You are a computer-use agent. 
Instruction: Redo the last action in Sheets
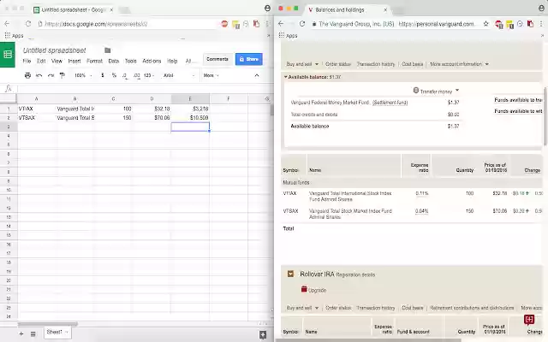51,75
